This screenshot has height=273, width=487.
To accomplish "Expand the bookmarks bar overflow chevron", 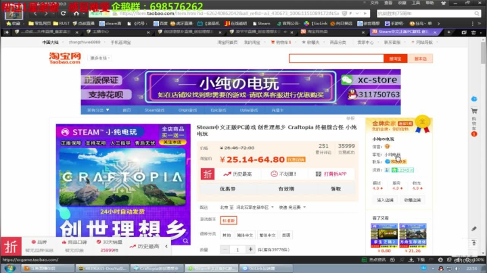I will 438,23.
